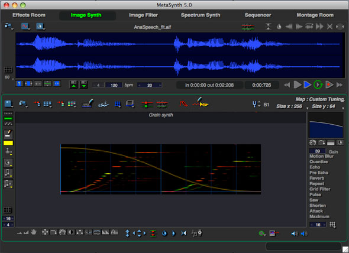Screen dimensions: 349x253
Task: Apply the Motion Blur filter
Action: coord(321,156)
